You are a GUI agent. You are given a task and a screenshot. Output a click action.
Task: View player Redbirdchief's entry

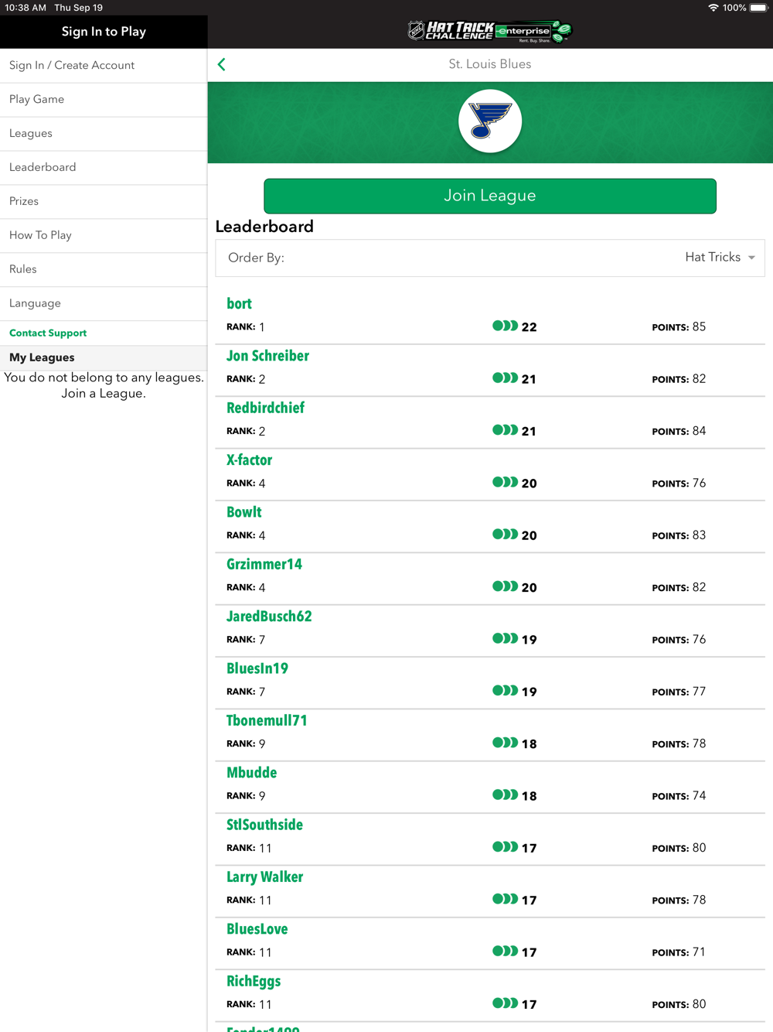(x=265, y=408)
